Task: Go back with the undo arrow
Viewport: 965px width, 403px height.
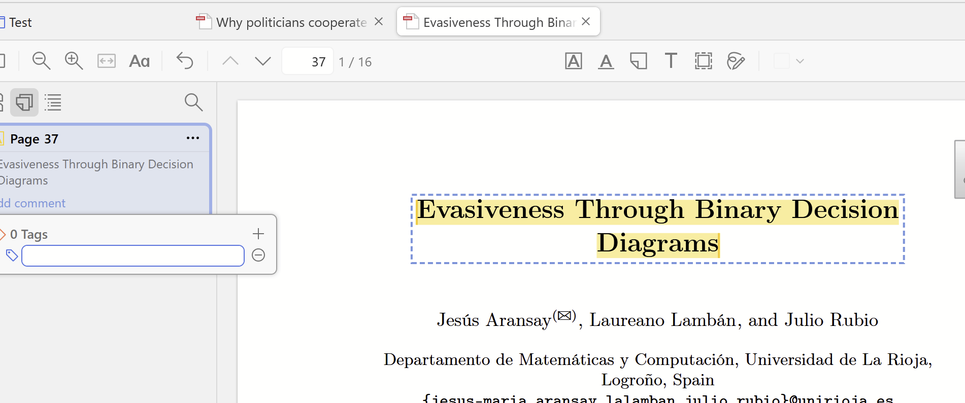Action: pyautogui.click(x=185, y=61)
